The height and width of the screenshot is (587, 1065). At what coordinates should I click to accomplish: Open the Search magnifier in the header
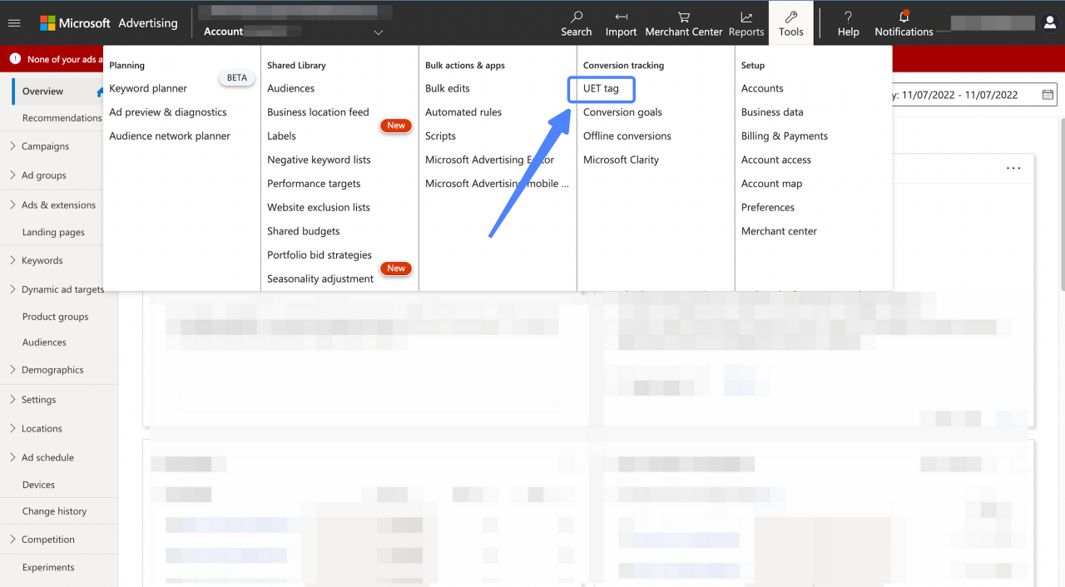click(576, 23)
